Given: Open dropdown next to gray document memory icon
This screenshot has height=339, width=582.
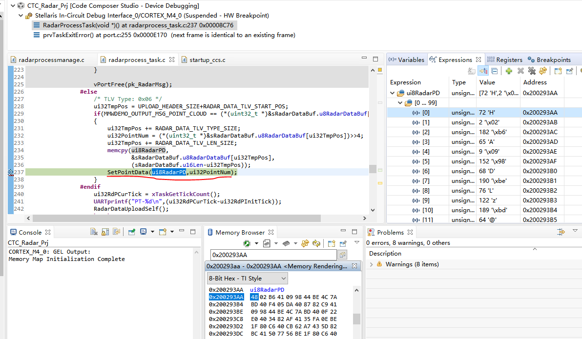Looking at the screenshot, I should pyautogui.click(x=276, y=243).
